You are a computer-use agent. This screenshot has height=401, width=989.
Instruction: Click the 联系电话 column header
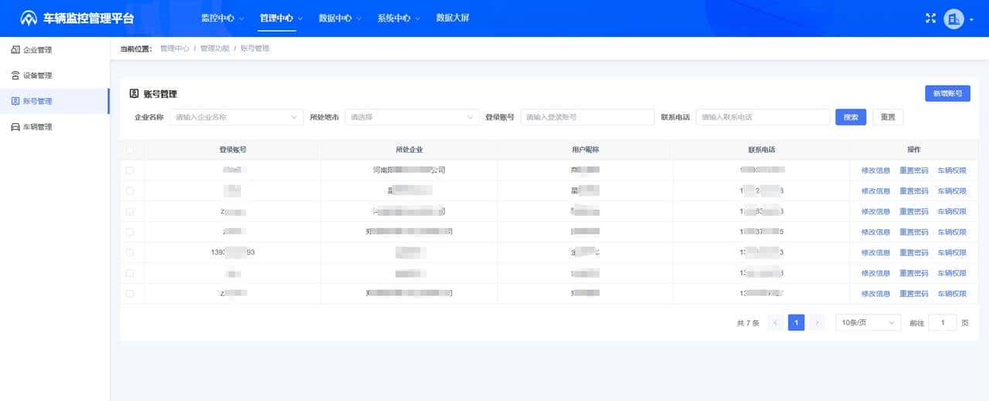[x=761, y=150]
